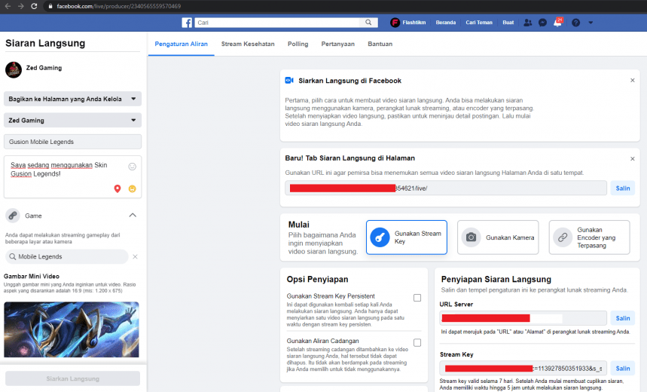Click the Game controller icon
Screen dimensions: 647x392
point(13,216)
